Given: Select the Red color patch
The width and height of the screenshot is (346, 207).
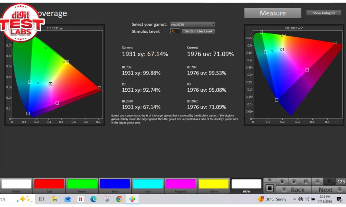Looking at the screenshot, I should (x=49, y=186).
